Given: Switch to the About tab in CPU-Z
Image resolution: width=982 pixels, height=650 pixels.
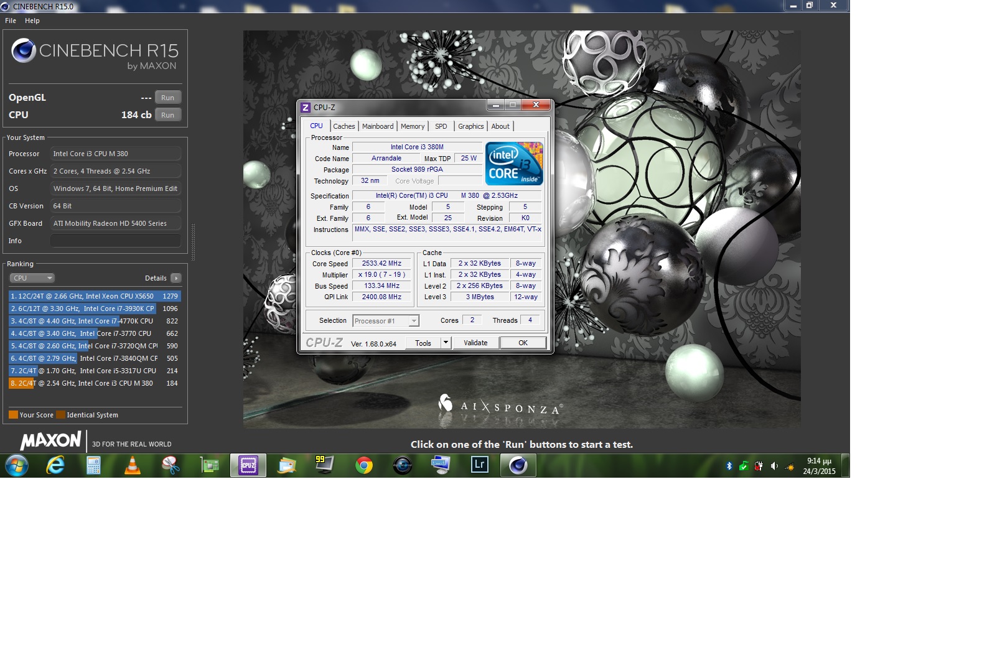Looking at the screenshot, I should 500,126.
